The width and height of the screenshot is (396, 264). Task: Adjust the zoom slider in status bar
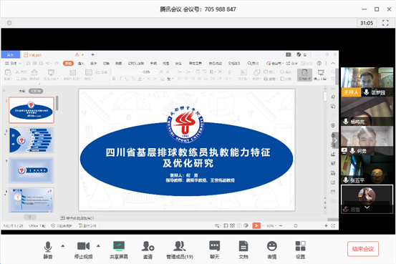pos(296,225)
